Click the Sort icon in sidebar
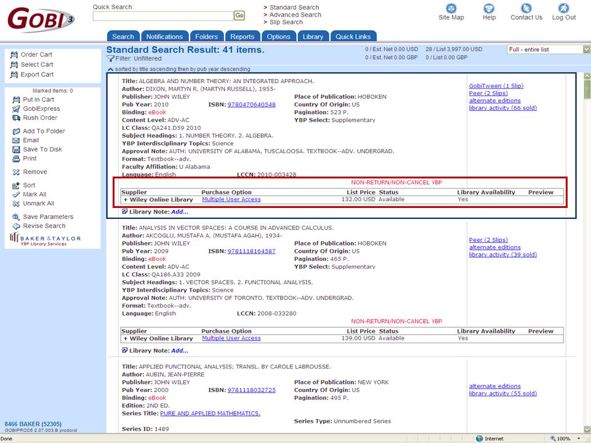 click(x=16, y=185)
